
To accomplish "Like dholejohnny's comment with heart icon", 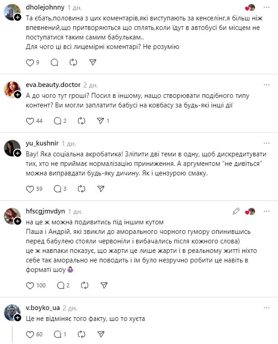I will pyautogui.click(x=31, y=63).
